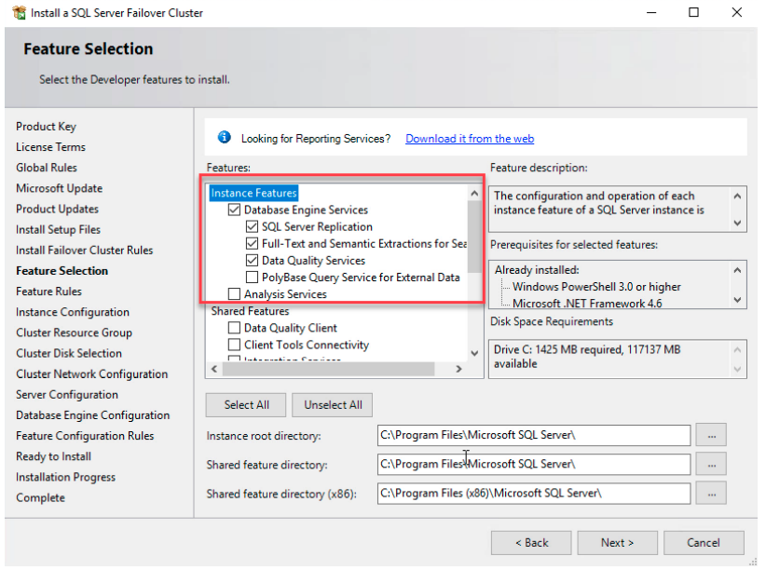Select Feature Configuration Rules step
The height and width of the screenshot is (570, 766).
(x=85, y=436)
